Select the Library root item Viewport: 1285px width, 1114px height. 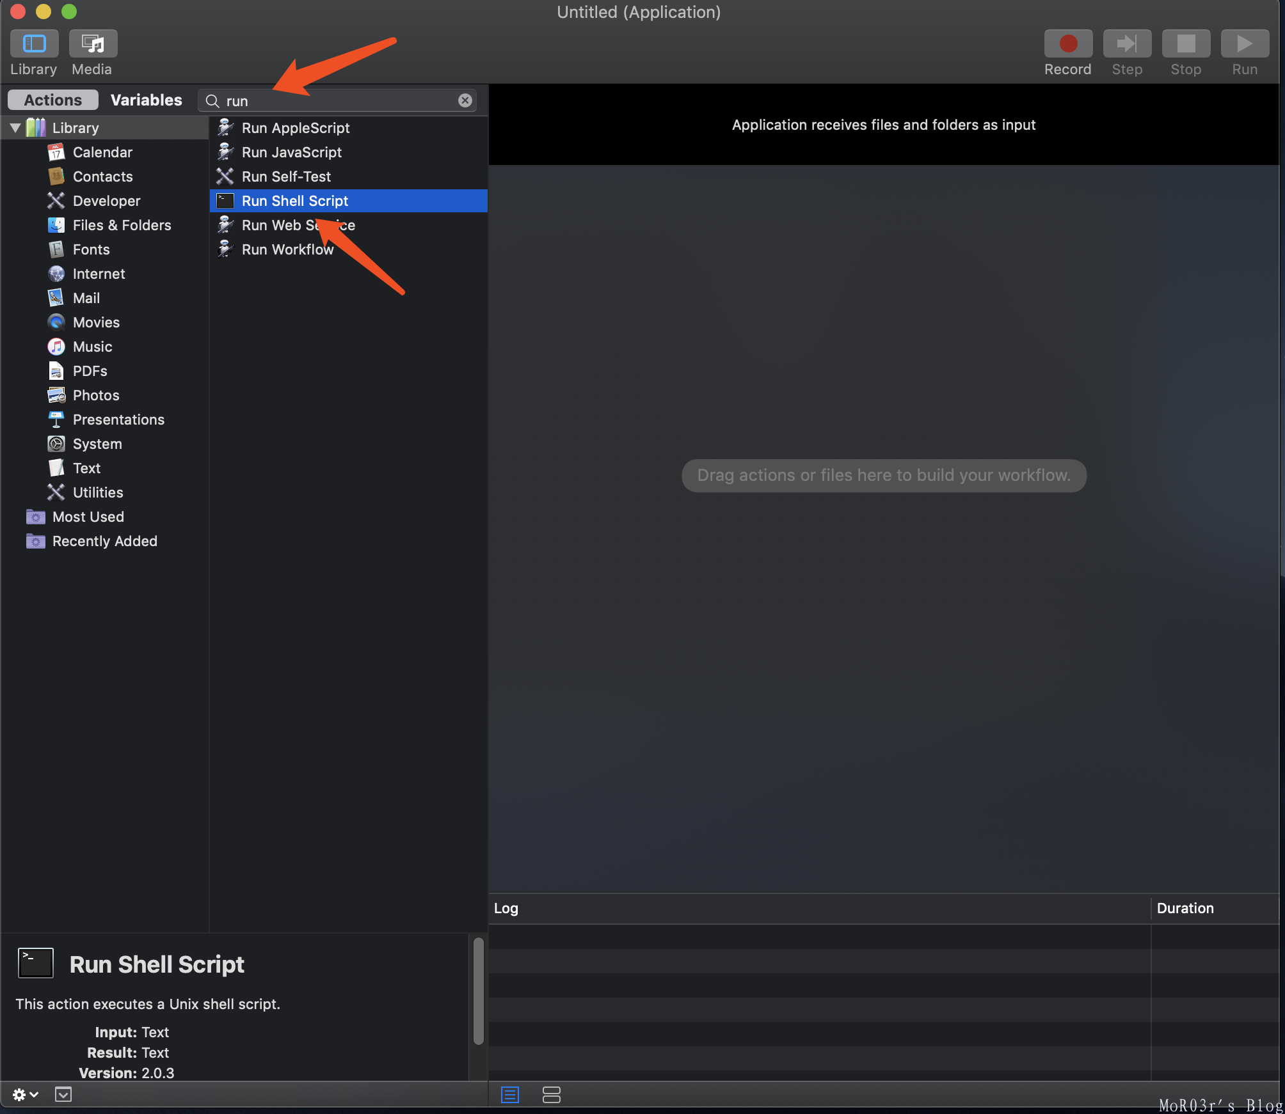pyautogui.click(x=105, y=128)
